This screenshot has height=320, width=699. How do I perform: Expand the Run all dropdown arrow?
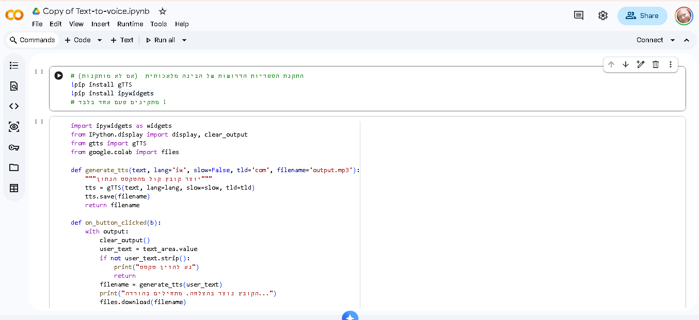coord(184,40)
